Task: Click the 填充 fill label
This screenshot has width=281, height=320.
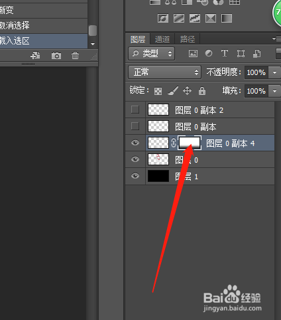Action: pos(231,91)
